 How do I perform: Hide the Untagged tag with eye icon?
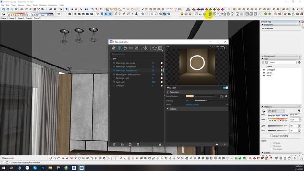[264, 70]
